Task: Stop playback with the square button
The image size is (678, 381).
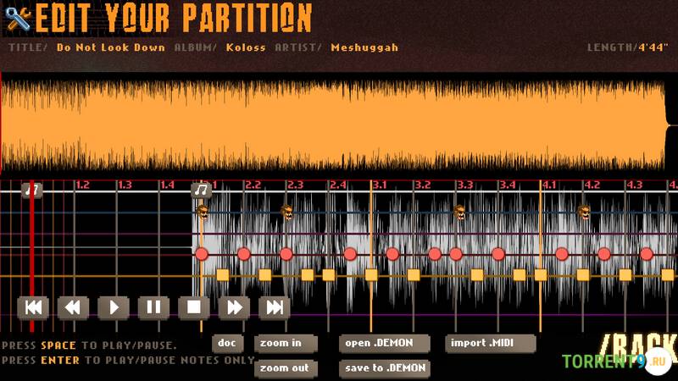Action: pos(194,307)
